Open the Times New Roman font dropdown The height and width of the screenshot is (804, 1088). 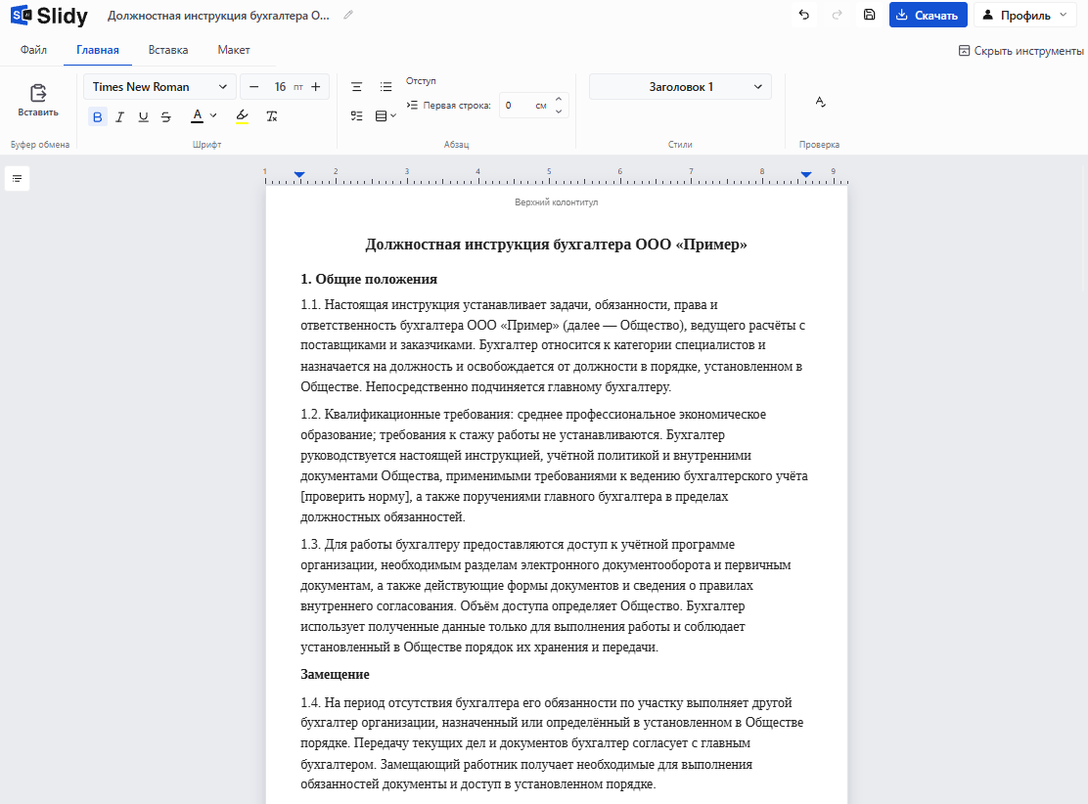[x=159, y=87]
